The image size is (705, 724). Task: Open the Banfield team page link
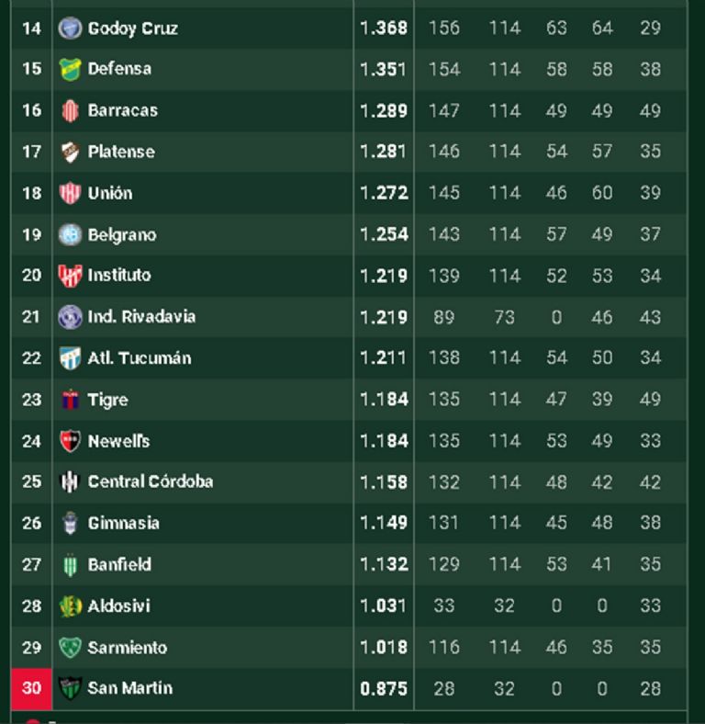(119, 564)
